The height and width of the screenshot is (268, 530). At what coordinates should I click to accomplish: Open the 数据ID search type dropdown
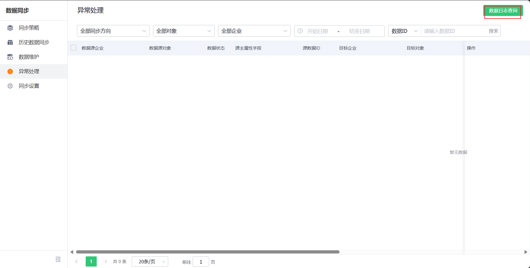point(404,30)
